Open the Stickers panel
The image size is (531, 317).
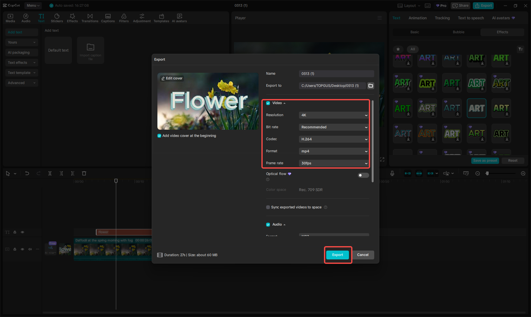click(x=57, y=18)
